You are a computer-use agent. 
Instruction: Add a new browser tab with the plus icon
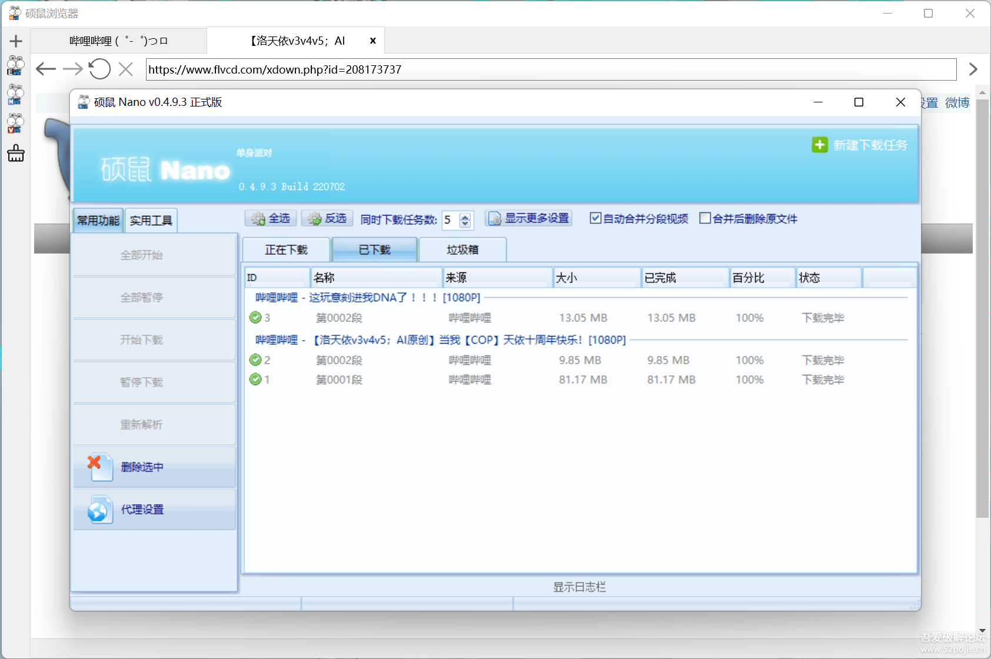pyautogui.click(x=16, y=41)
